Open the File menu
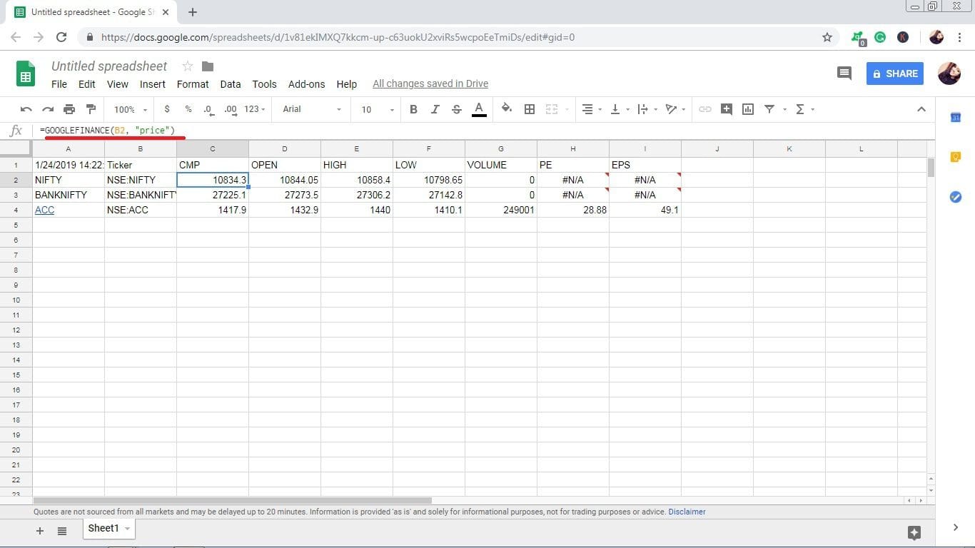 [x=59, y=84]
